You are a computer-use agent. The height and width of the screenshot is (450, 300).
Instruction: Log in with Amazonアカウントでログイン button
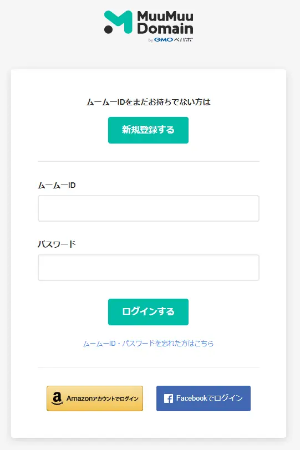[x=95, y=398]
